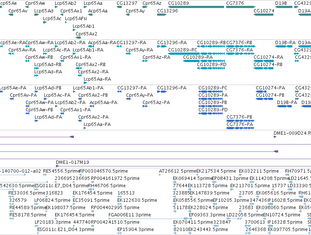Click transcript label CG10274-RB

pyautogui.click(x=268, y=65)
